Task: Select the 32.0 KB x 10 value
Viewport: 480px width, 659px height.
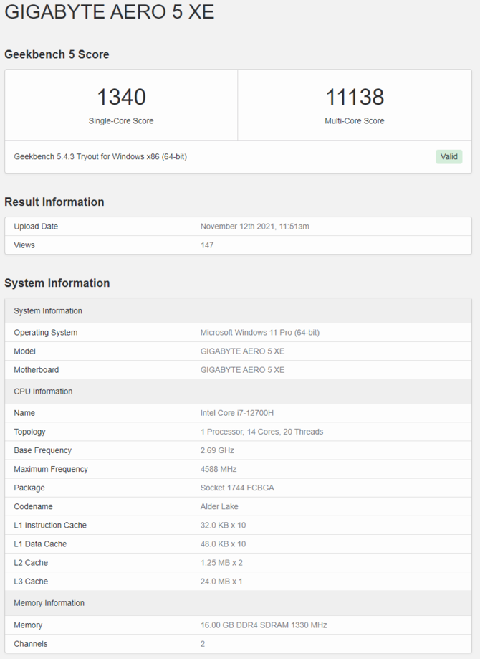Action: tap(223, 526)
